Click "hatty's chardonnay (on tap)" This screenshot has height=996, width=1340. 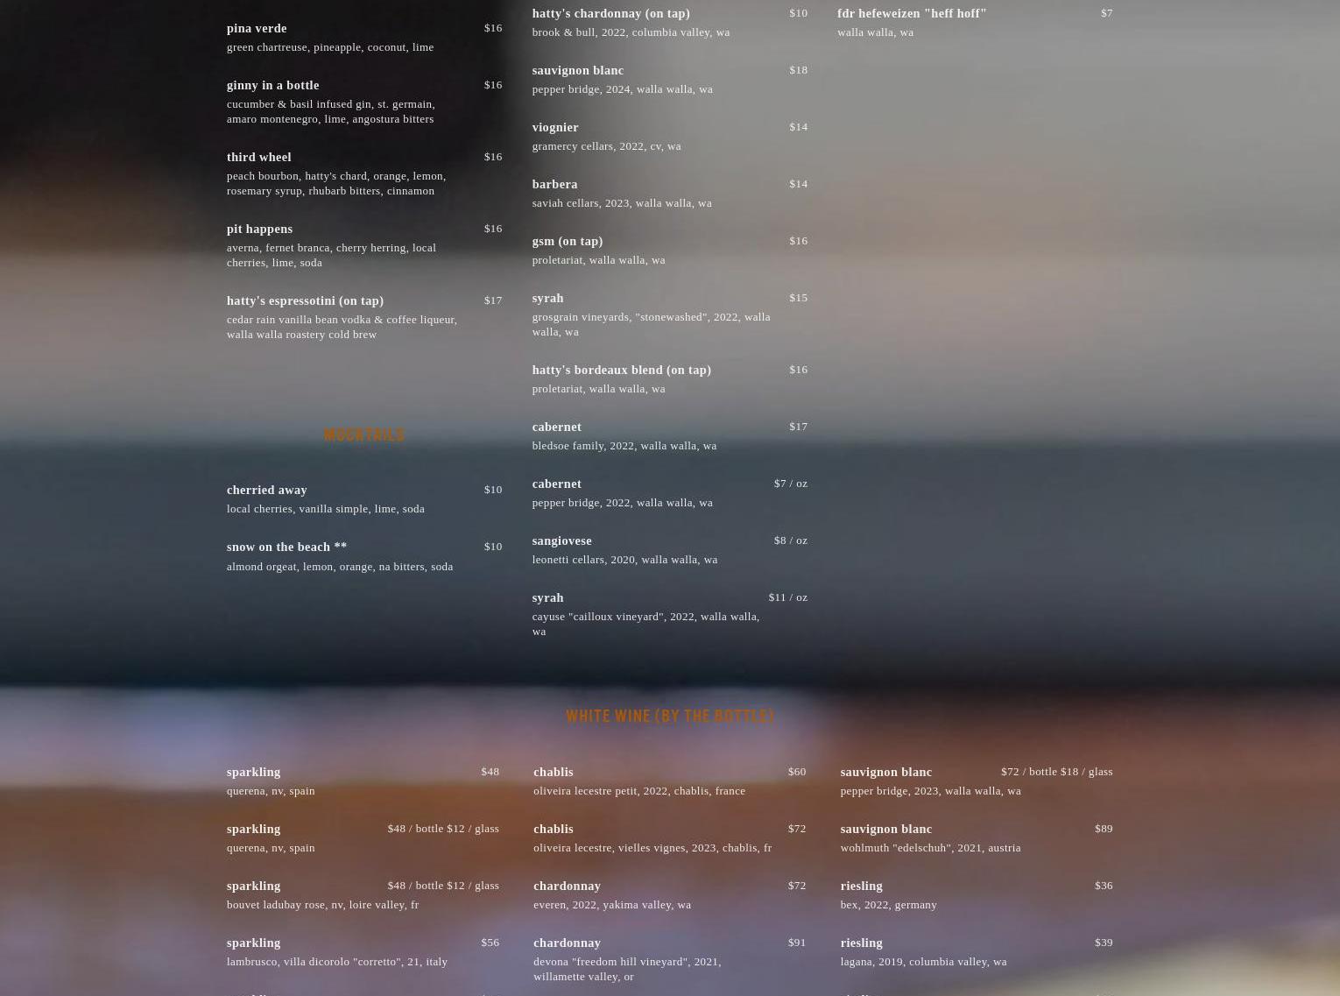click(x=610, y=13)
